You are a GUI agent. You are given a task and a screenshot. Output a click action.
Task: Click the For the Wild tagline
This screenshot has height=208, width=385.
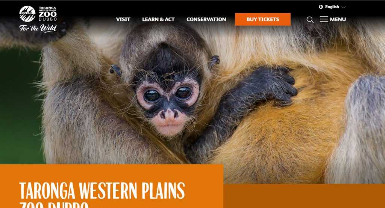[x=38, y=28]
